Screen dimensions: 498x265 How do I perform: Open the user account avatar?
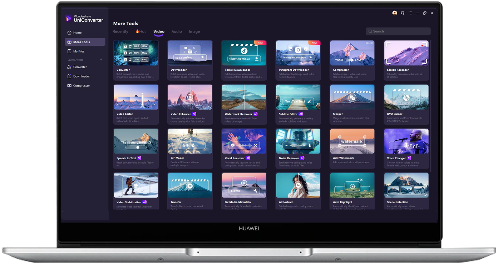click(395, 13)
